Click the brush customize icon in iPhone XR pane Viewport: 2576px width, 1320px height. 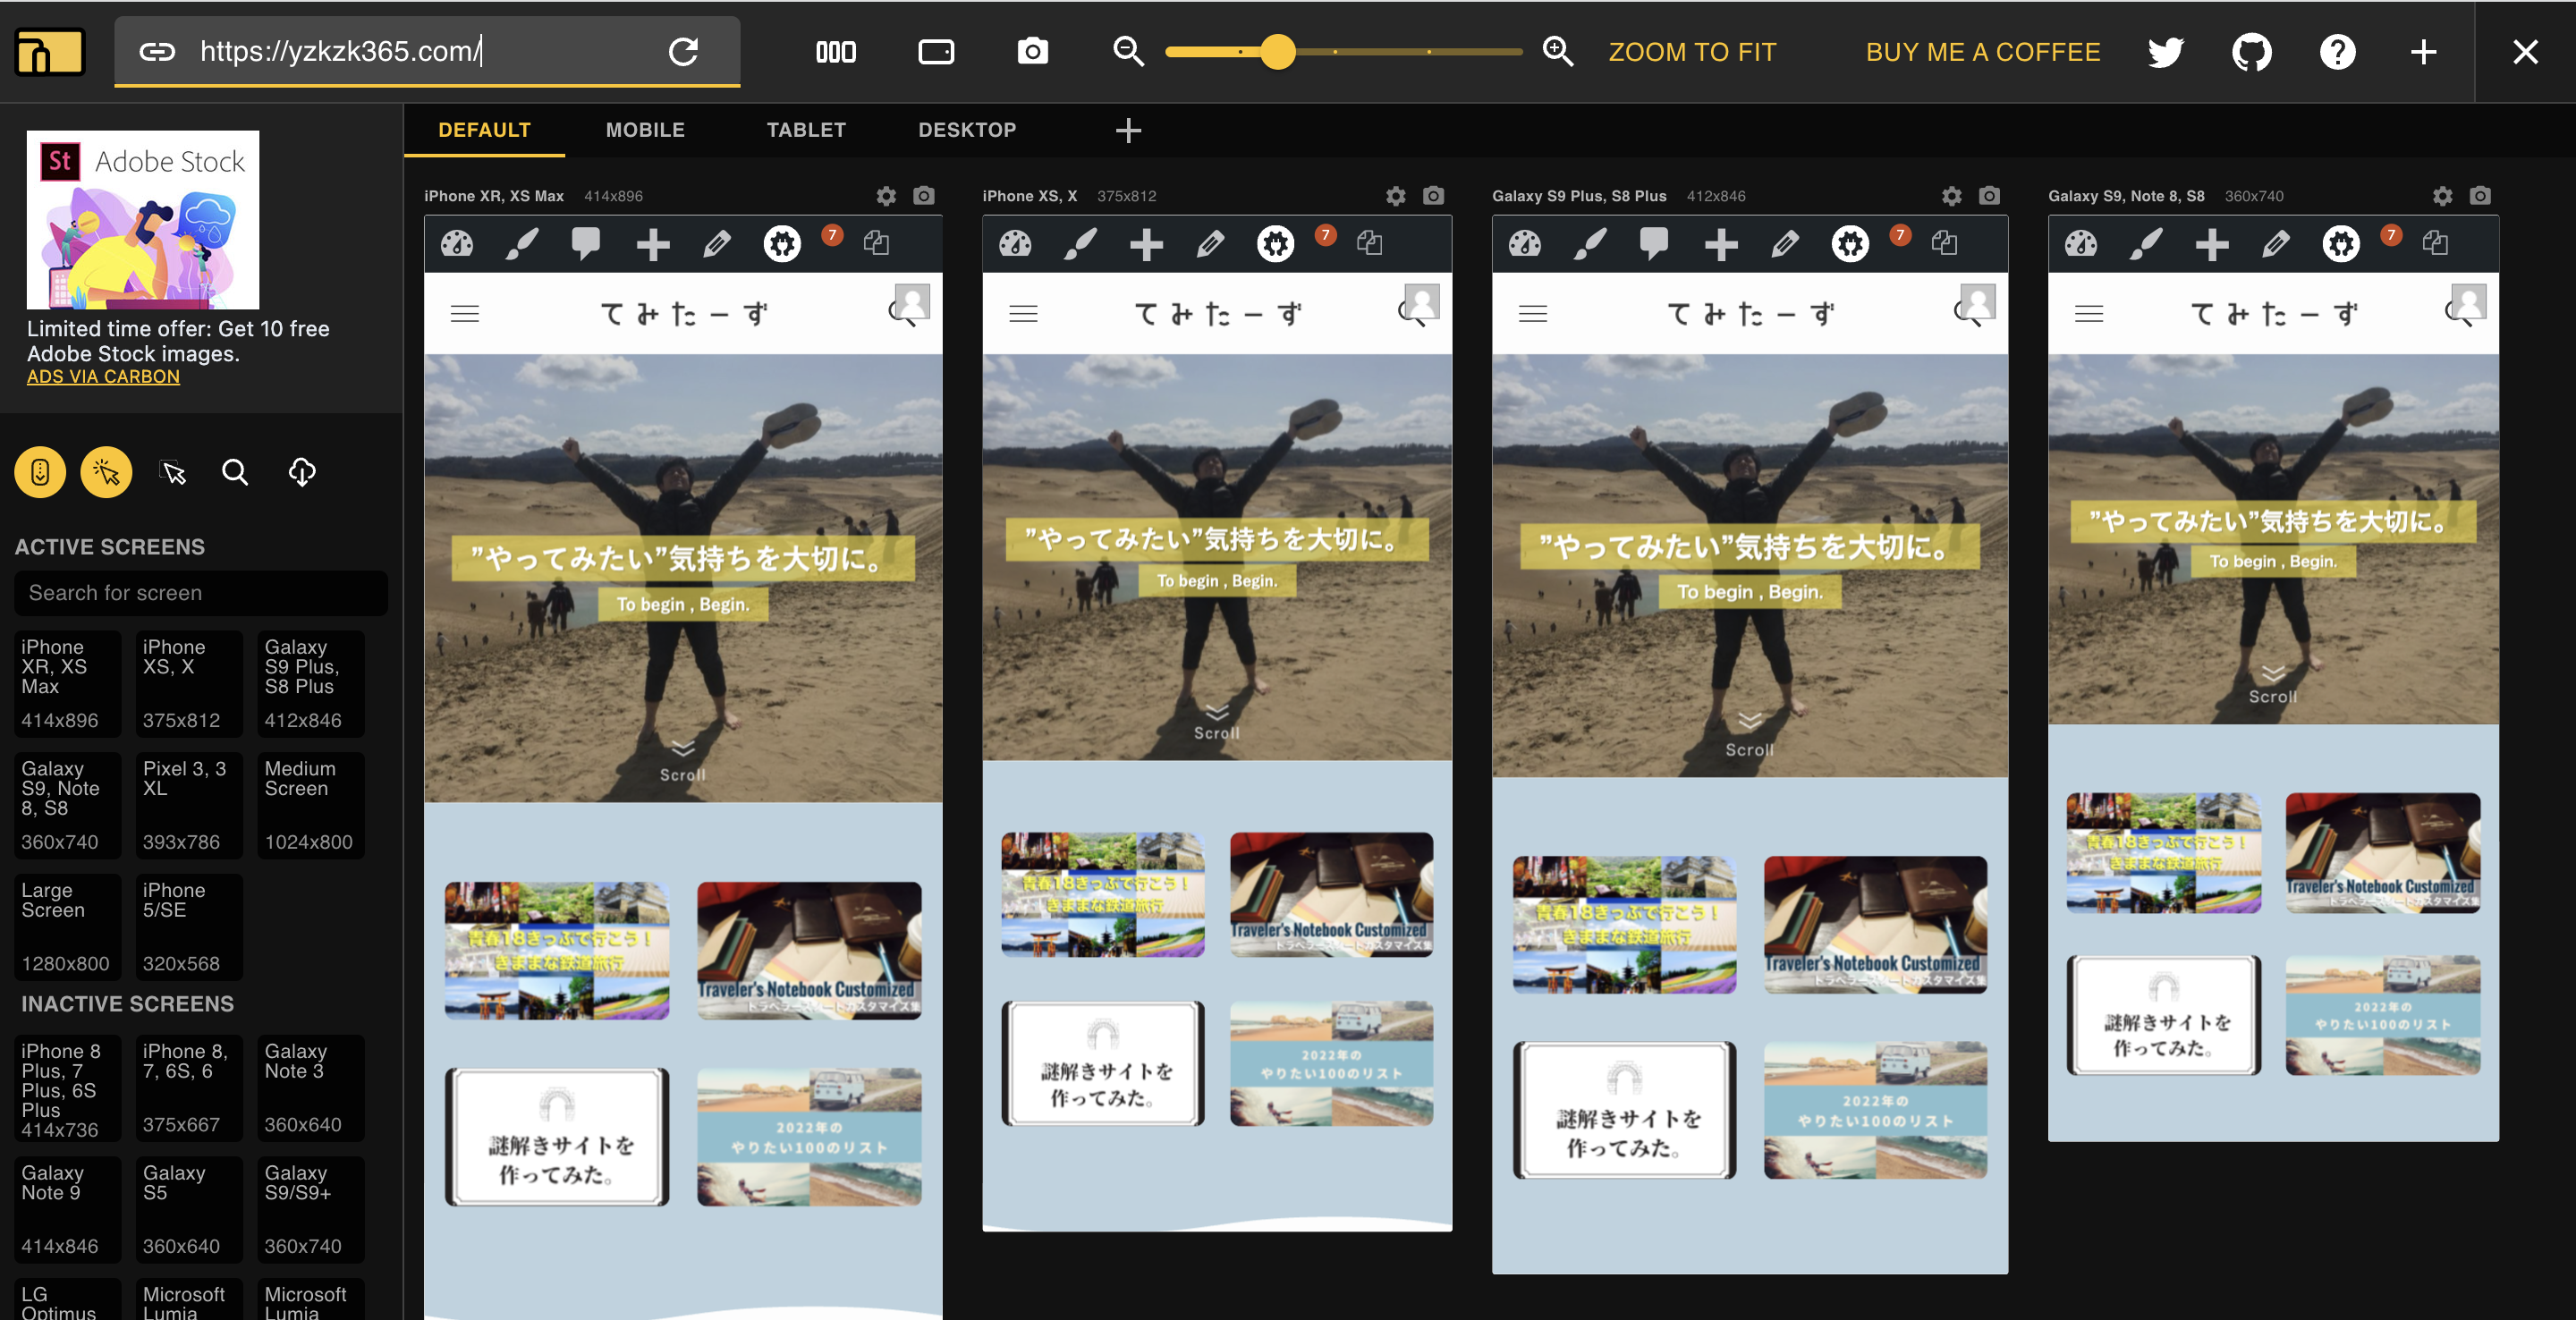tap(522, 244)
